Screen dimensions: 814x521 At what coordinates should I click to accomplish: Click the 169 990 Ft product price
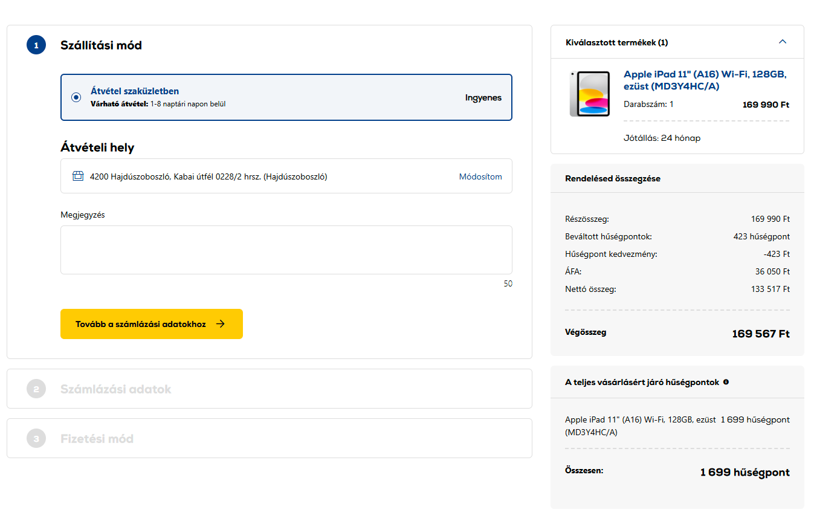coord(766,105)
